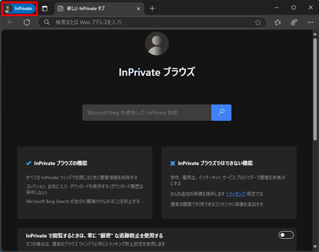
Task: Click the InPrivate ブラウズ heading
Action: [x=157, y=72]
